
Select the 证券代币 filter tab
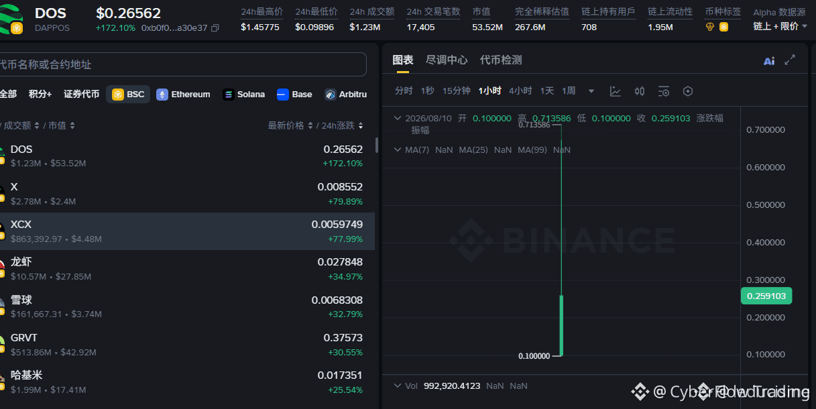pyautogui.click(x=81, y=95)
